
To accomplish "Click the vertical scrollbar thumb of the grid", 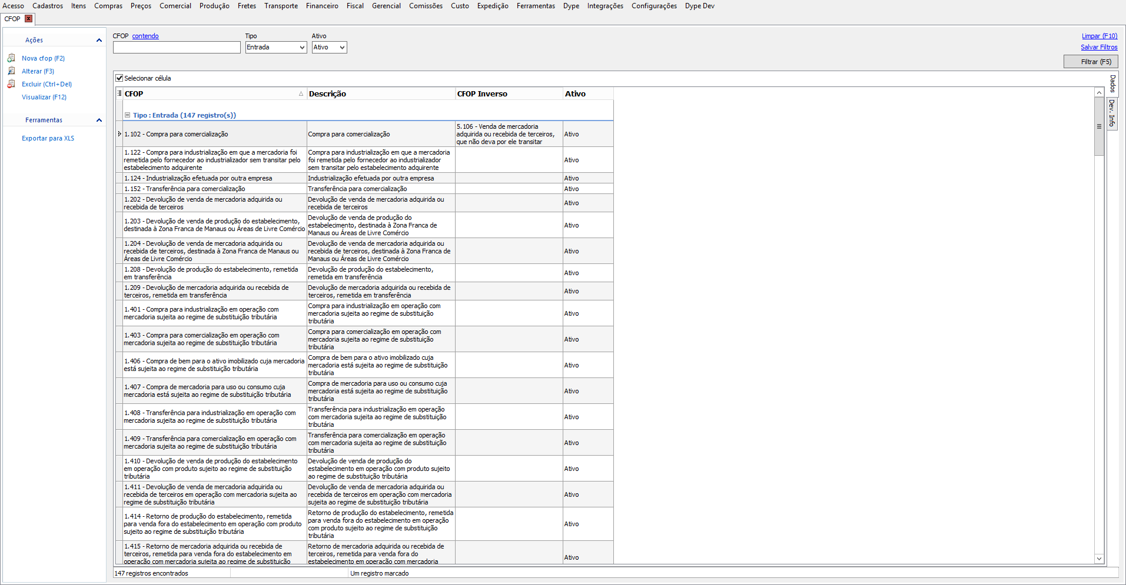I will [x=1099, y=126].
